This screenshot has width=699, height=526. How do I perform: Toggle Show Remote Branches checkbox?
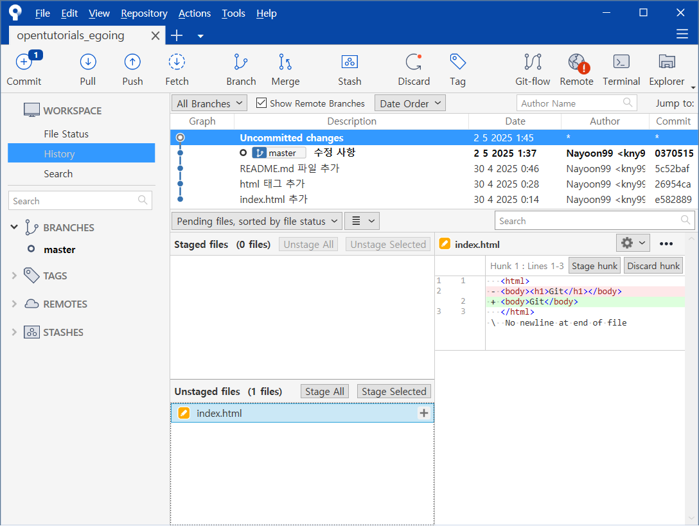[x=261, y=103]
